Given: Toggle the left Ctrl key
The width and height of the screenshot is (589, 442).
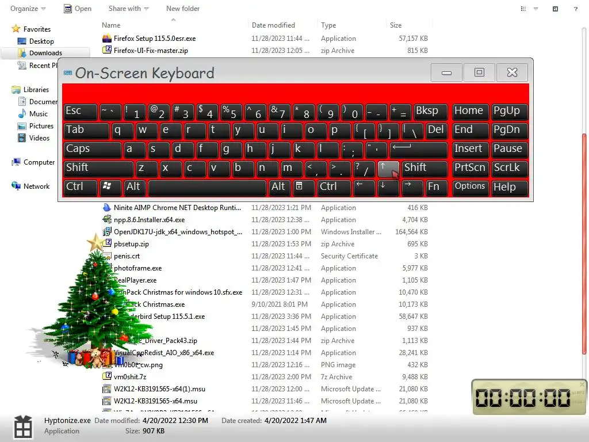Looking at the screenshot, I should click(x=80, y=187).
